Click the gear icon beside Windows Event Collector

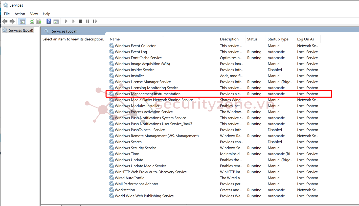click(x=111, y=46)
